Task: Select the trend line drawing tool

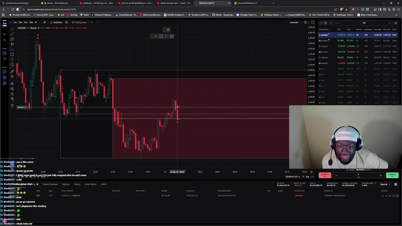Action: coord(12,34)
